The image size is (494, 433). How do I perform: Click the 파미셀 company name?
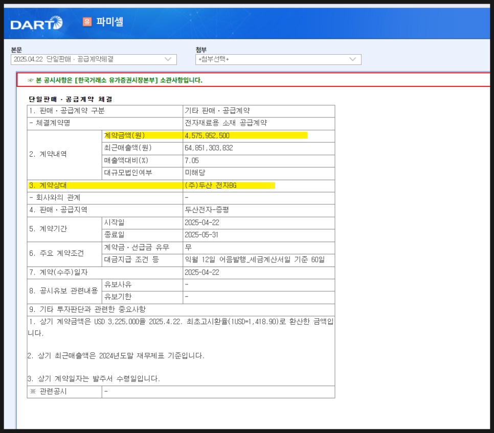[109, 22]
